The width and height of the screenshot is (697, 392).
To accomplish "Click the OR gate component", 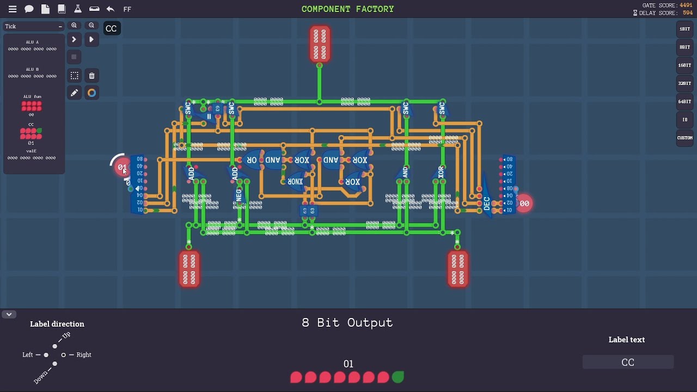I will click(x=252, y=160).
